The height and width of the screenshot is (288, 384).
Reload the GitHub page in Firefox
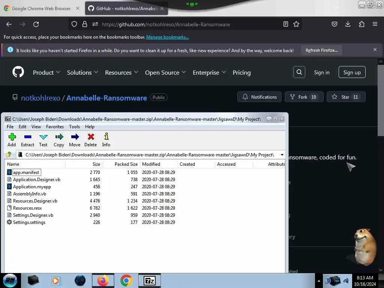(36, 24)
